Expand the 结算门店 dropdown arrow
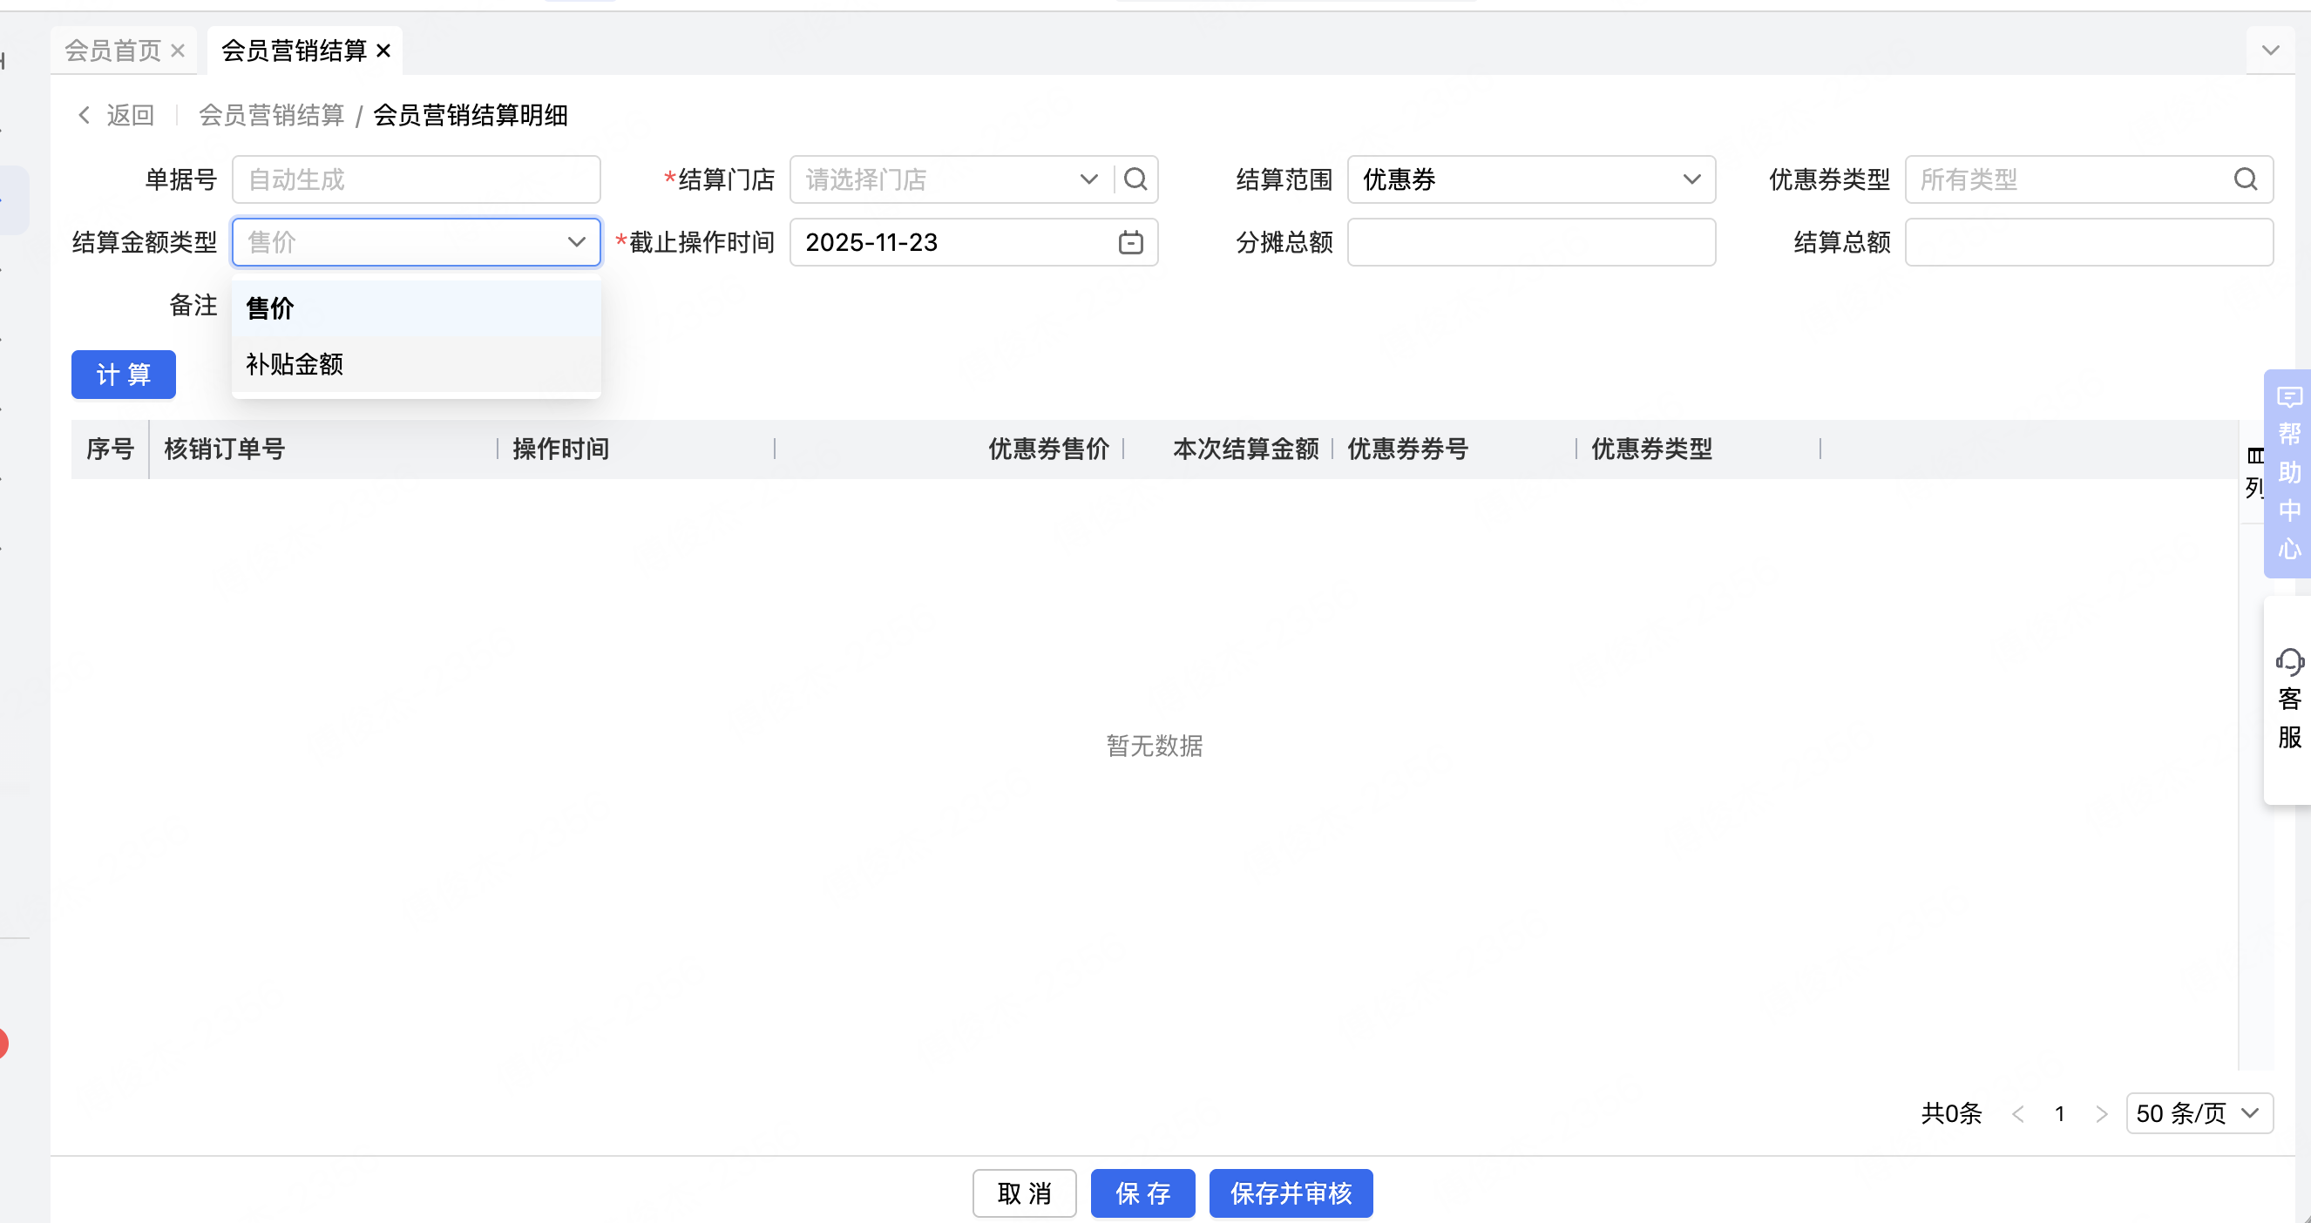The width and height of the screenshot is (2311, 1223). (x=1088, y=179)
